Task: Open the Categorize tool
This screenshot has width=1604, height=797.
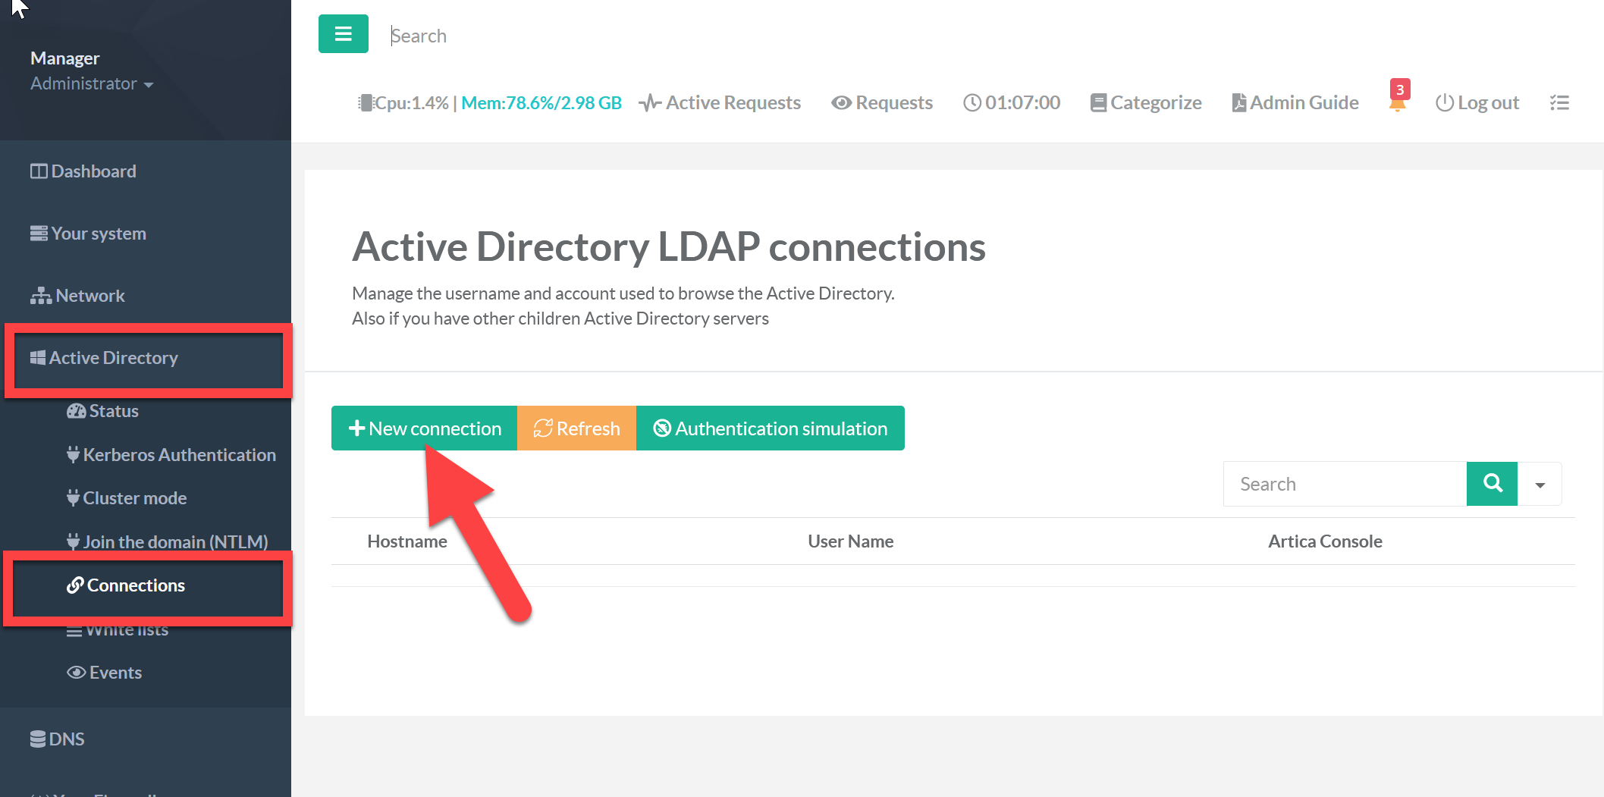Action: tap(1145, 103)
